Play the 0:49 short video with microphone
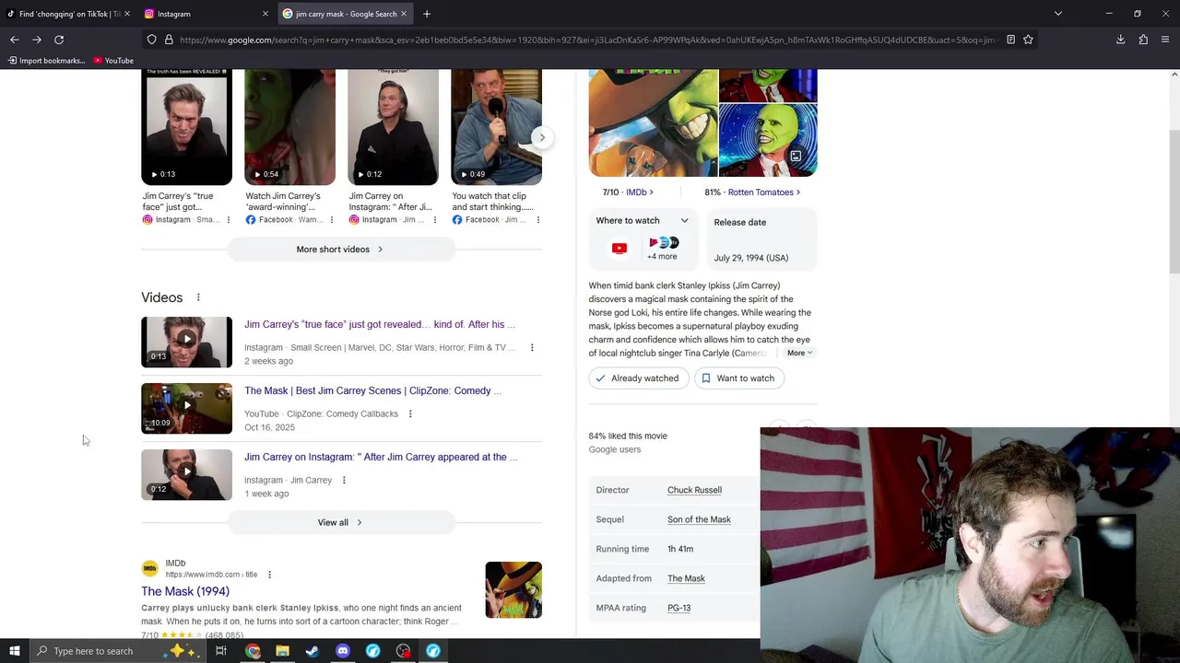The width and height of the screenshot is (1180, 663). (496, 127)
